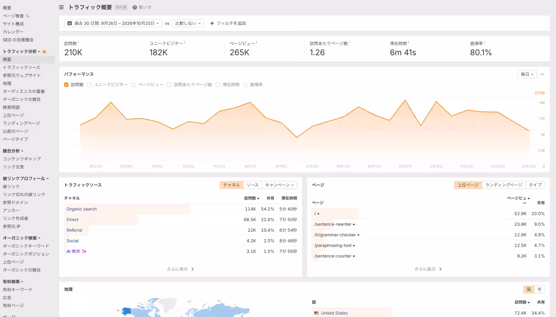Open the Referral channel link
The width and height of the screenshot is (556, 317).
click(74, 230)
